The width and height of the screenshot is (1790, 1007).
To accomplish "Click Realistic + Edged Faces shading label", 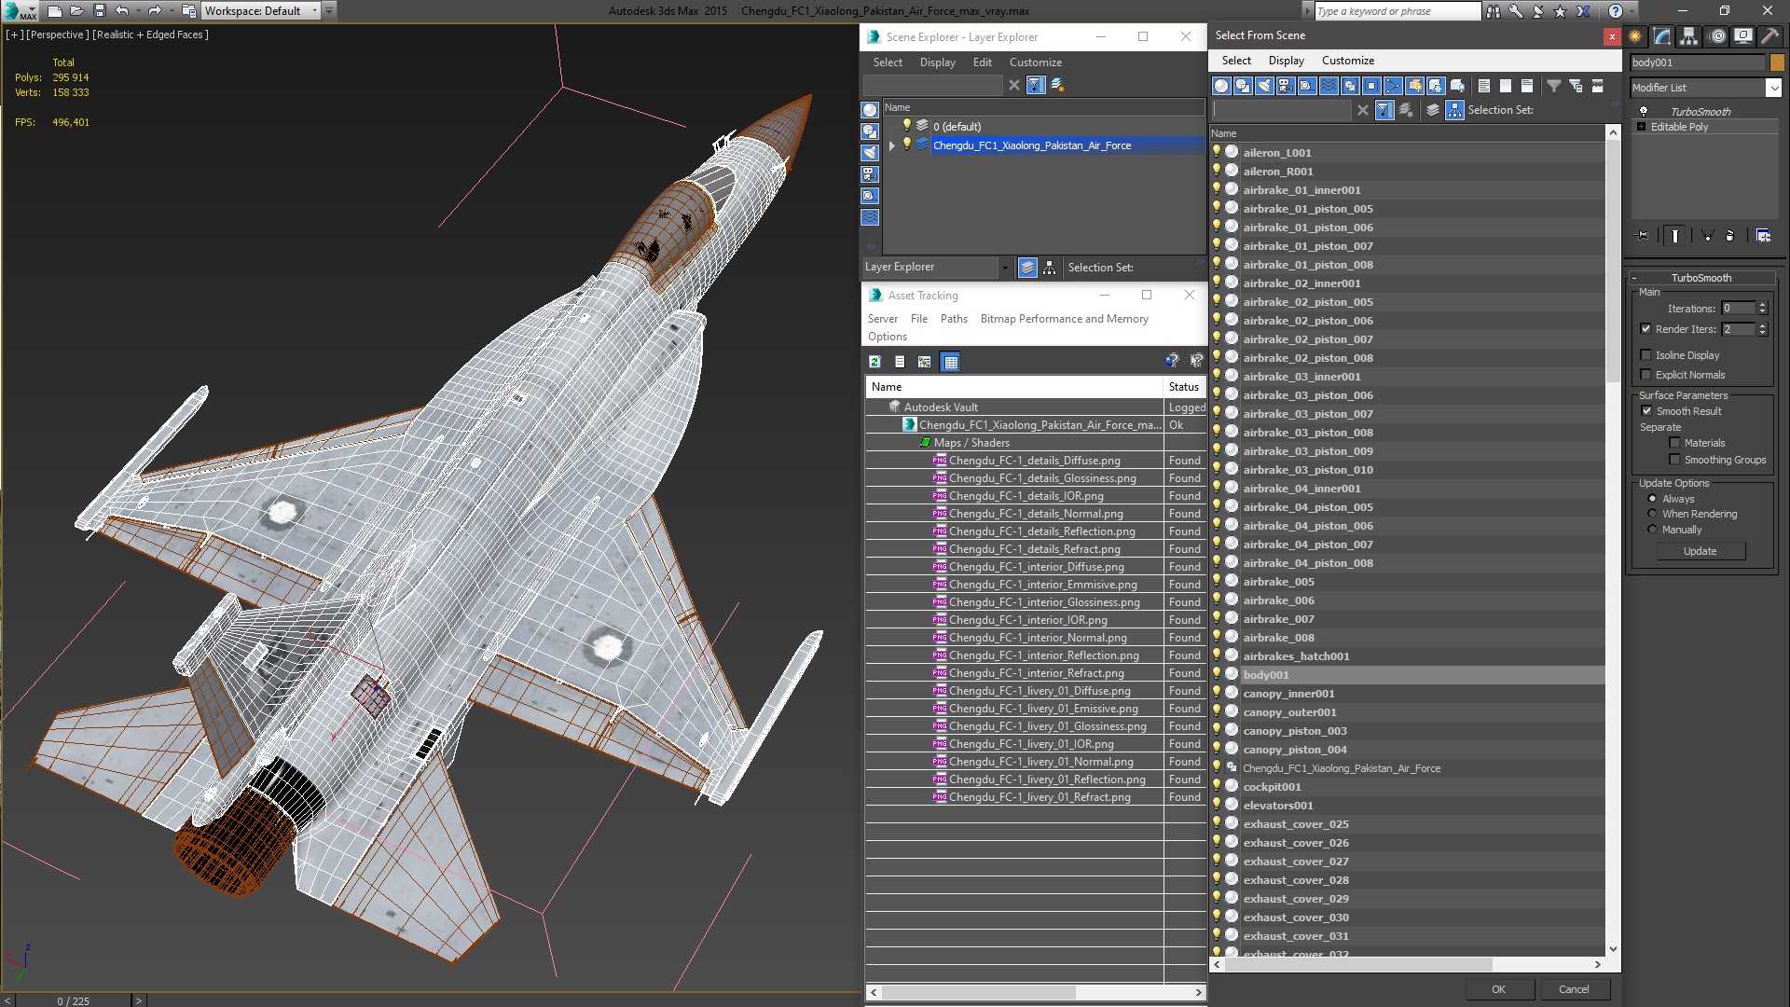I will (x=150, y=34).
